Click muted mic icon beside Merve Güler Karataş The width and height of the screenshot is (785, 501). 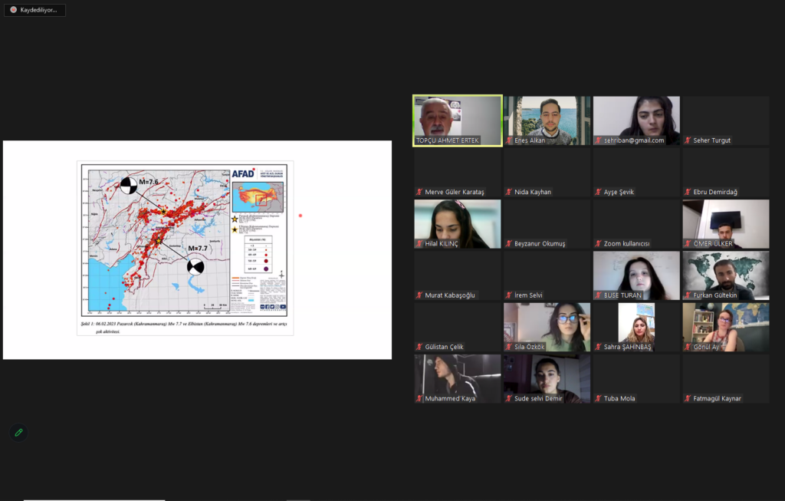pos(419,192)
